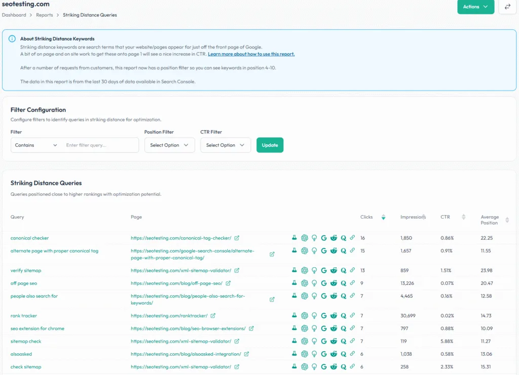Click the link icon on the "alsoasked" row
The image size is (519, 375).
coord(353,354)
